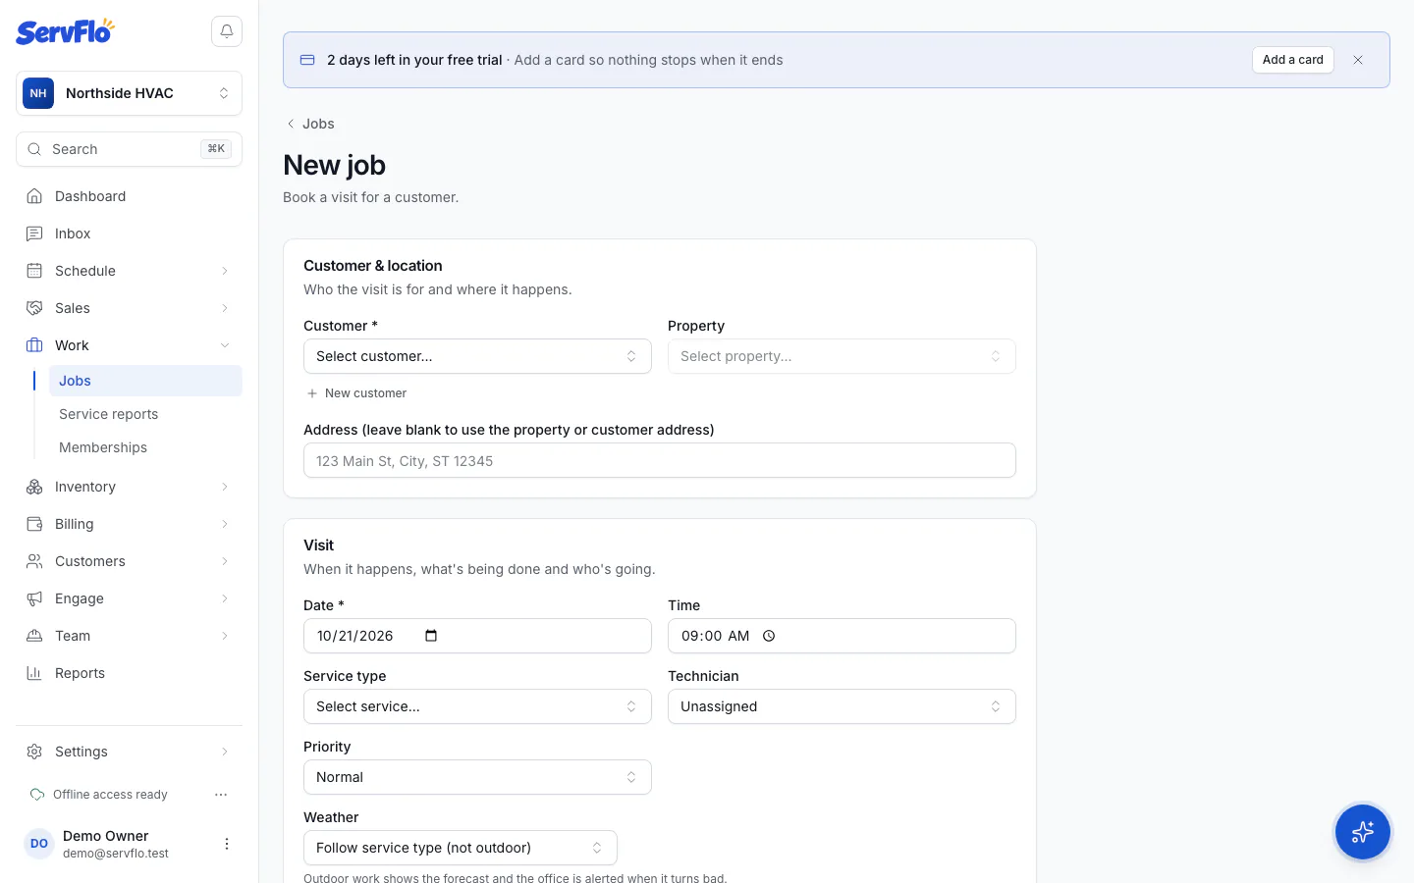The image size is (1414, 883).
Task: Open Memberships under Work
Action: point(145,447)
